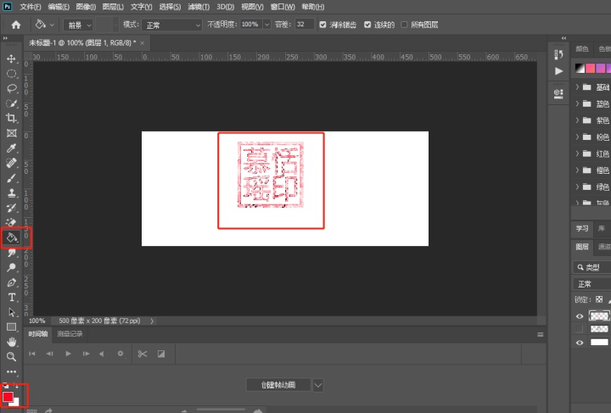Expand the 红色 swatch folder
This screenshot has height=413, width=611.
[578, 153]
